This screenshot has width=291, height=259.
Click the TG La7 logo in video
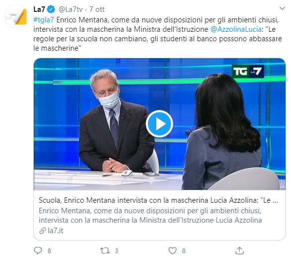[x=248, y=71]
